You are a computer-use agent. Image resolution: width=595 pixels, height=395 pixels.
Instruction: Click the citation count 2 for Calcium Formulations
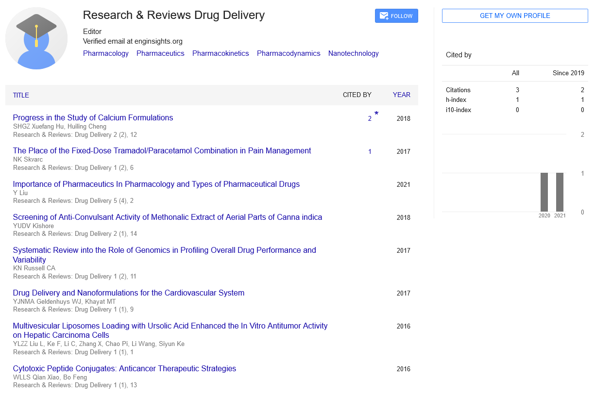coord(370,118)
